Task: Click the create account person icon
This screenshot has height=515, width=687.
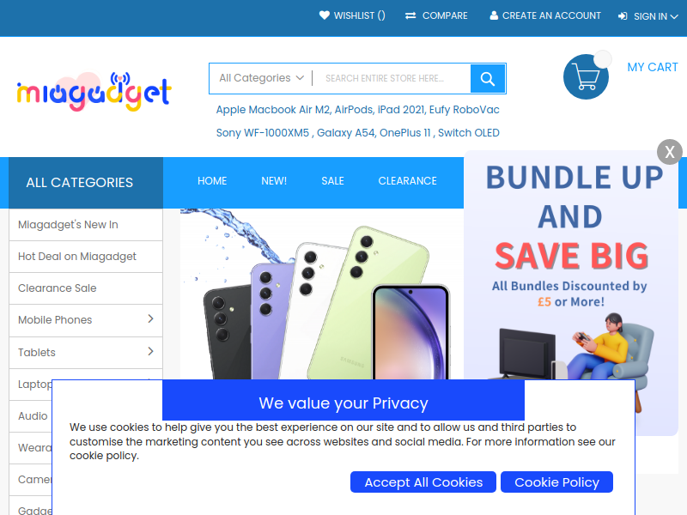Action: coord(494,15)
